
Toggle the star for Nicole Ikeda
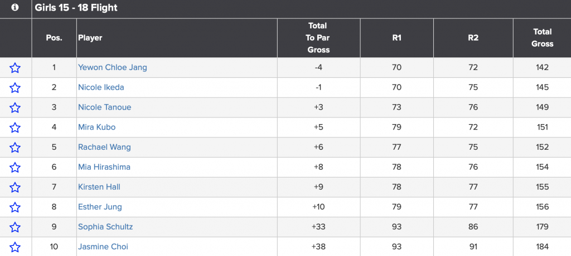coord(15,88)
